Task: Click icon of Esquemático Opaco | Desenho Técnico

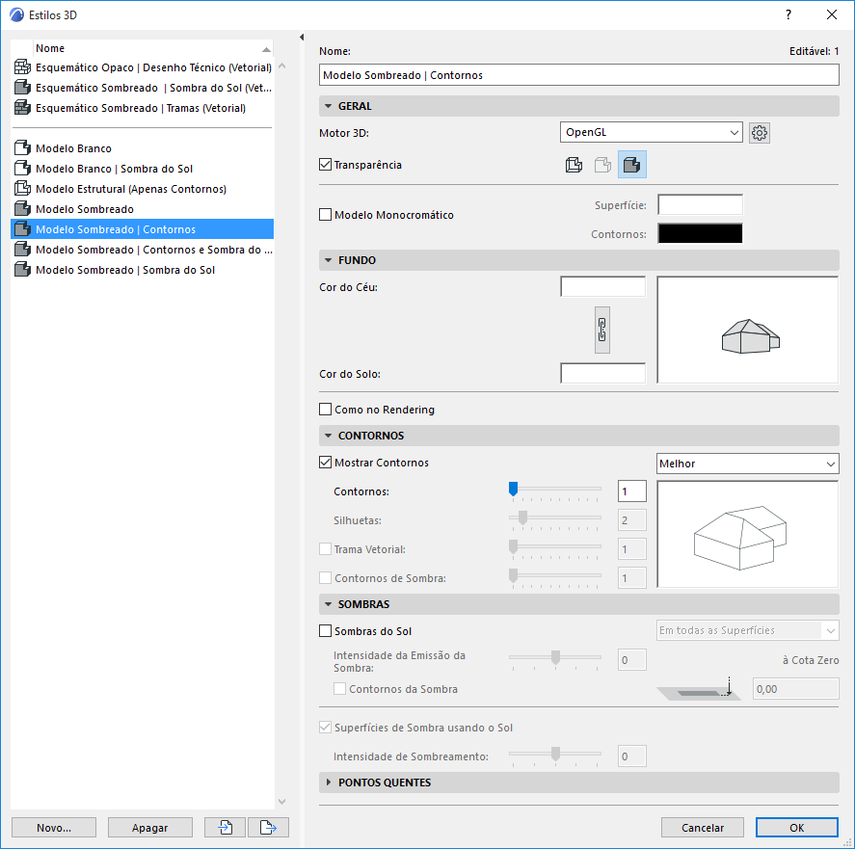Action: point(22,67)
